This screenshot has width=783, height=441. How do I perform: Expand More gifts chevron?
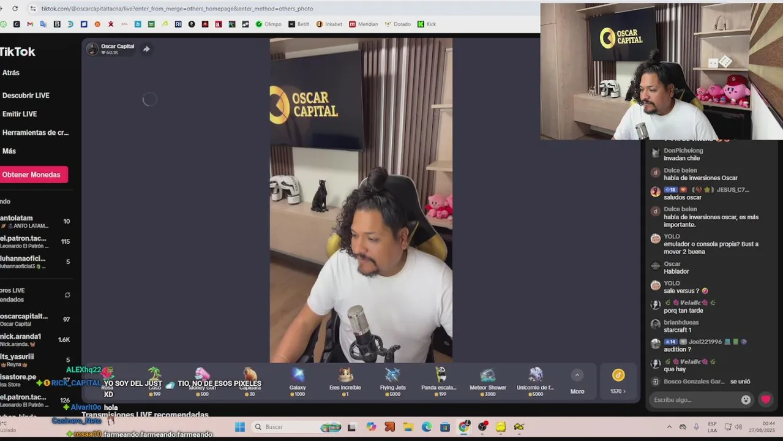(x=577, y=375)
